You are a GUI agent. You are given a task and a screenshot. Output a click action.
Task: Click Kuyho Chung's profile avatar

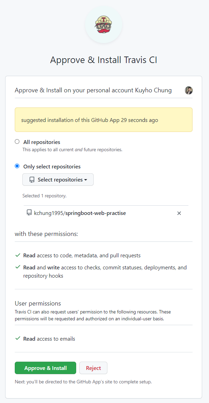189,91
